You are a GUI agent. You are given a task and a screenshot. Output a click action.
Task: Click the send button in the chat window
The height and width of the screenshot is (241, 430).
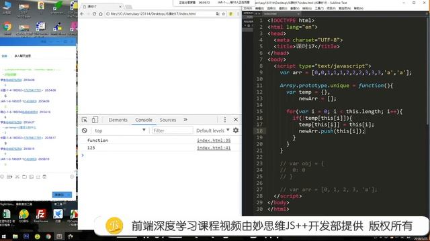pos(59,195)
